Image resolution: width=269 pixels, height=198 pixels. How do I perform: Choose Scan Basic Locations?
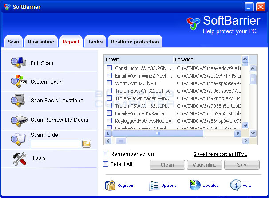tap(57, 100)
